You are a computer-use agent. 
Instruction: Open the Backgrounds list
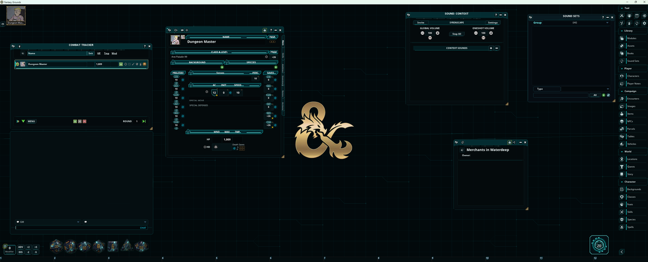point(632,189)
